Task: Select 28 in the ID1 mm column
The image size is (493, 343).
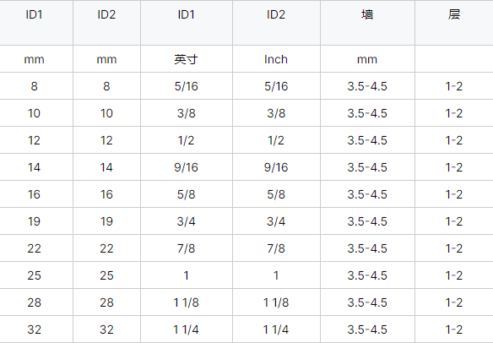Action: [35, 302]
